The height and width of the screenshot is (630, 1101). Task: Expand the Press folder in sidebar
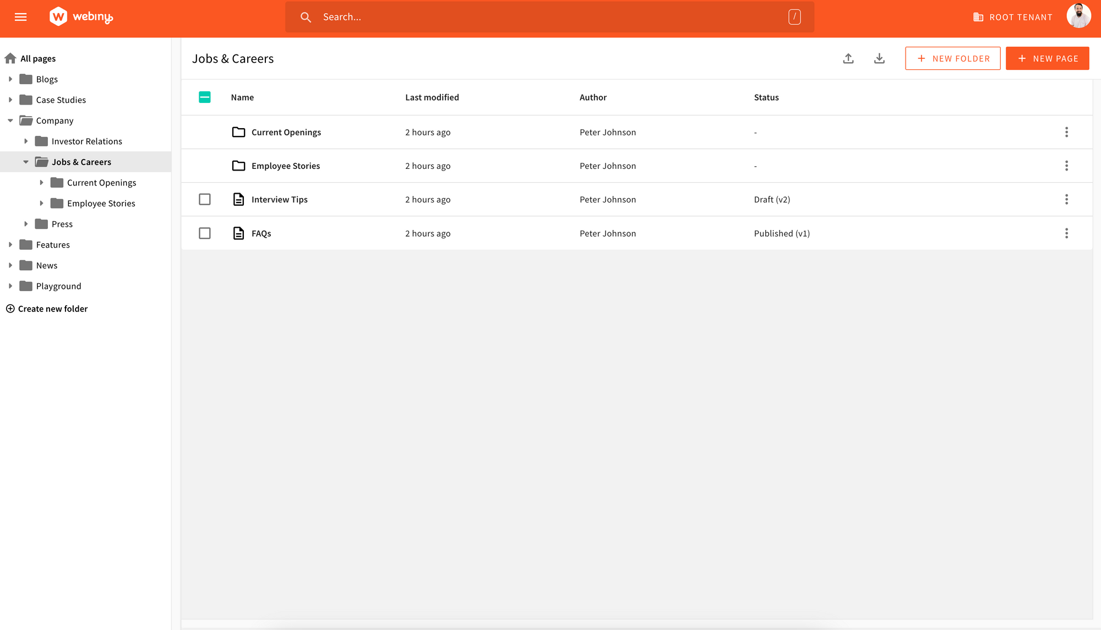point(26,223)
